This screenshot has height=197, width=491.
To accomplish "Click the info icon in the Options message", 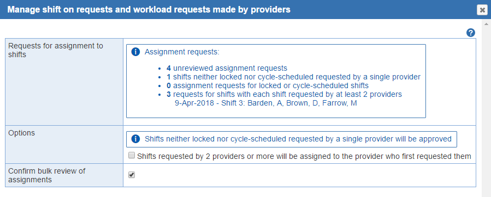I will click(x=135, y=139).
